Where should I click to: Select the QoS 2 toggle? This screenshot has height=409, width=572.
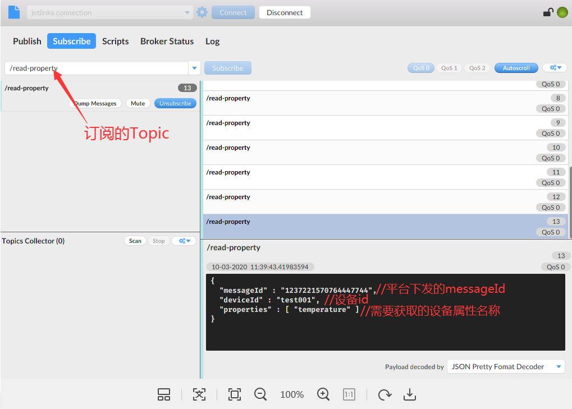477,68
